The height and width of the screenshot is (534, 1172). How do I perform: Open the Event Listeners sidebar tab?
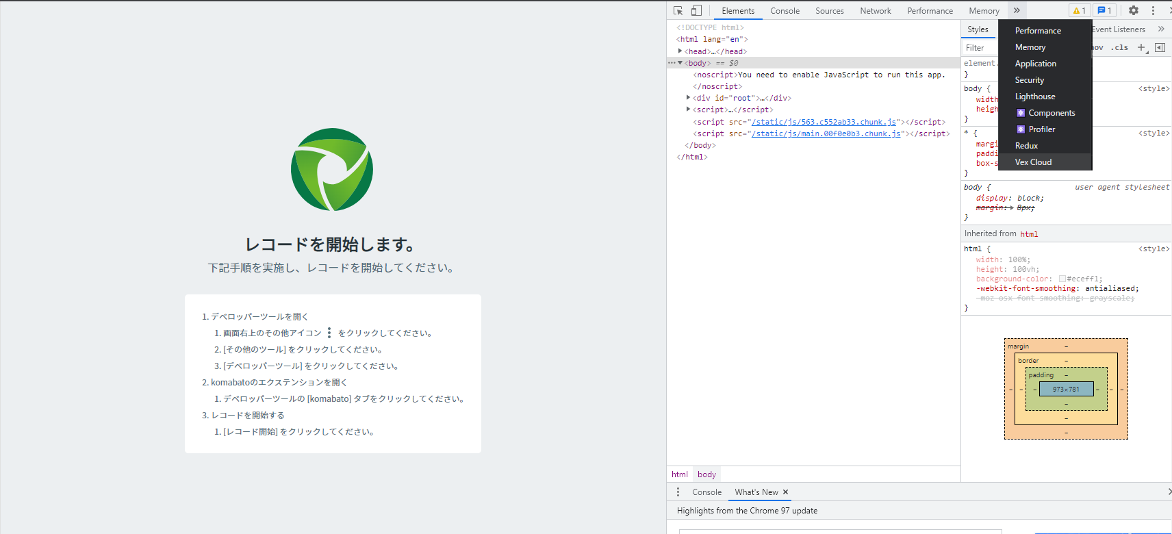pyautogui.click(x=1119, y=29)
